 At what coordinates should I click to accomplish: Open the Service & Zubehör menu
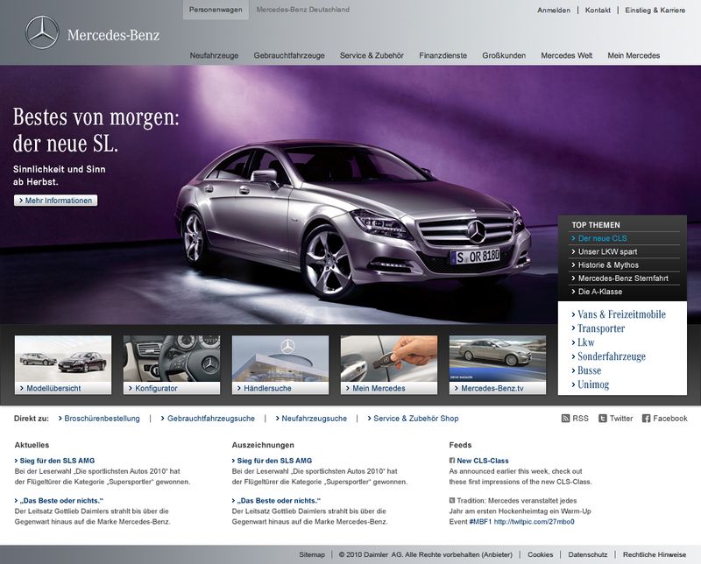coord(372,55)
